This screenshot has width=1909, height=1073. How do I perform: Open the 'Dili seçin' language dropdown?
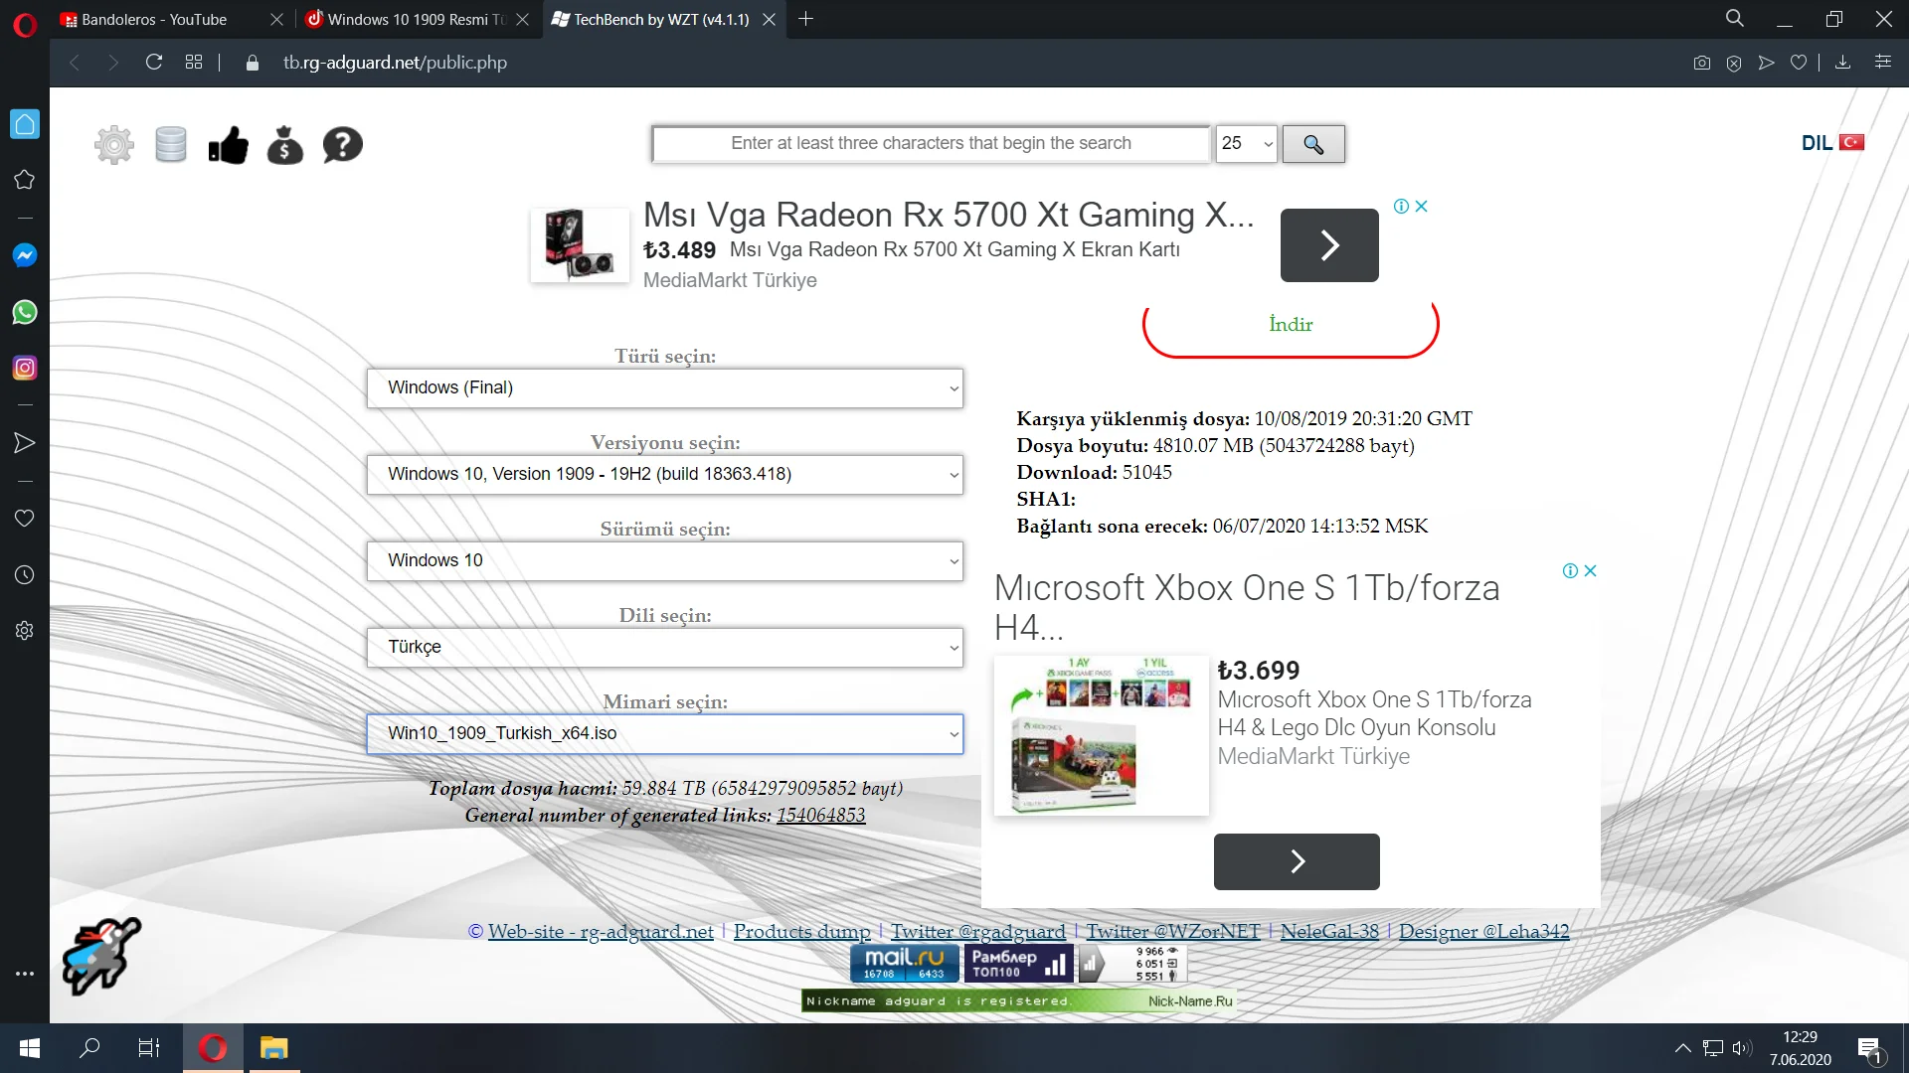664,647
